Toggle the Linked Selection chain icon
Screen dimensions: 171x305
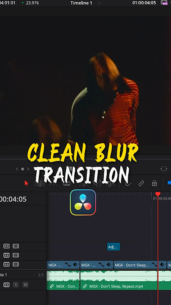tap(141, 183)
